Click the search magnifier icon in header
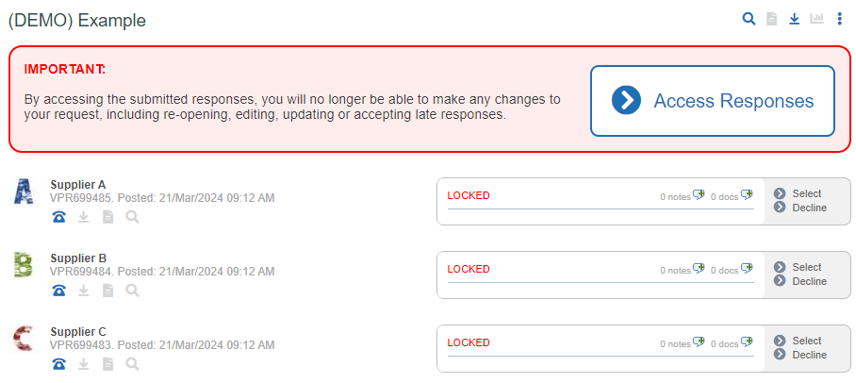Screen dimensions: 856x383 (749, 19)
